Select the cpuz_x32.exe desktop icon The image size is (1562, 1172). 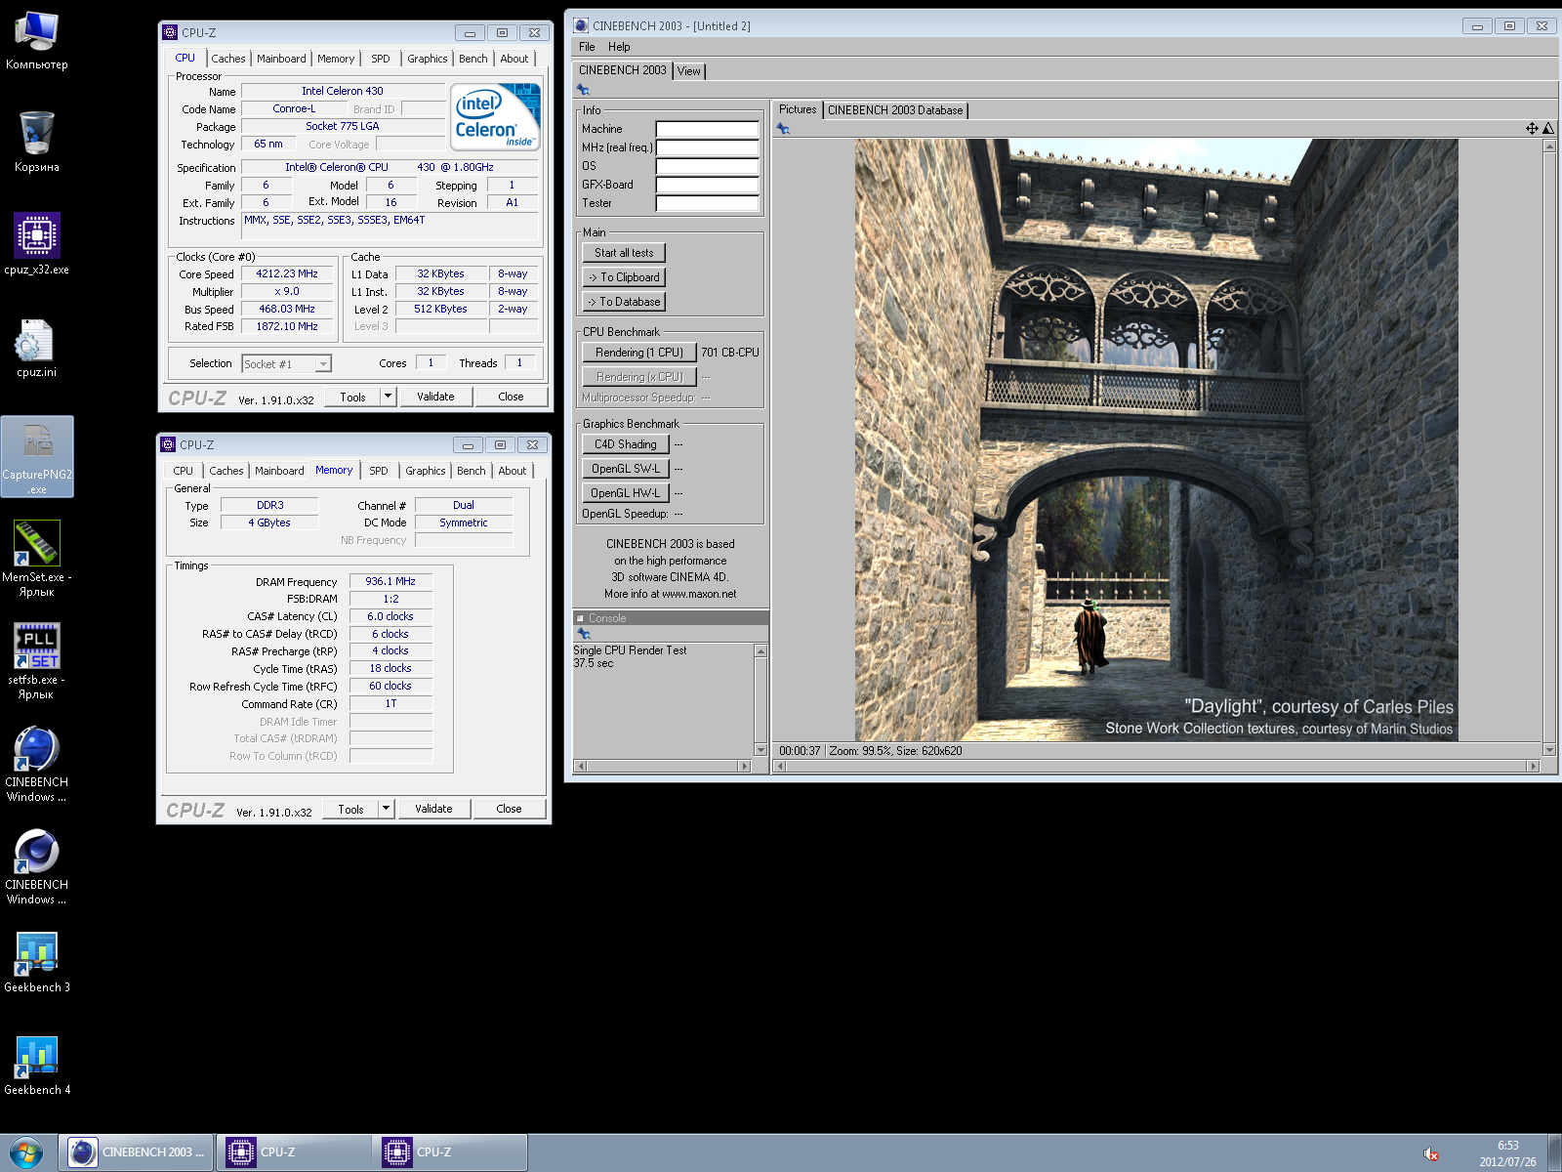[x=37, y=244]
